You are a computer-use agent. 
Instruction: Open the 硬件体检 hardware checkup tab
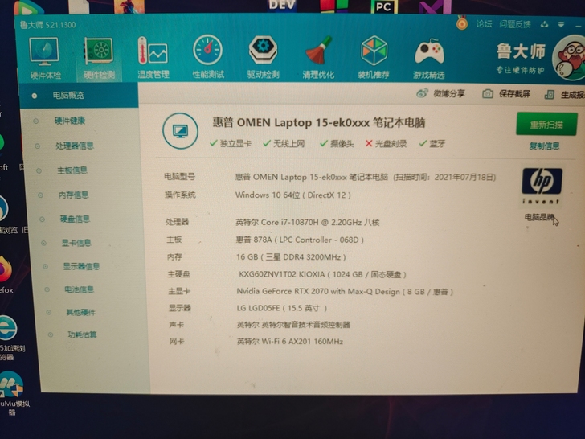[x=44, y=58]
